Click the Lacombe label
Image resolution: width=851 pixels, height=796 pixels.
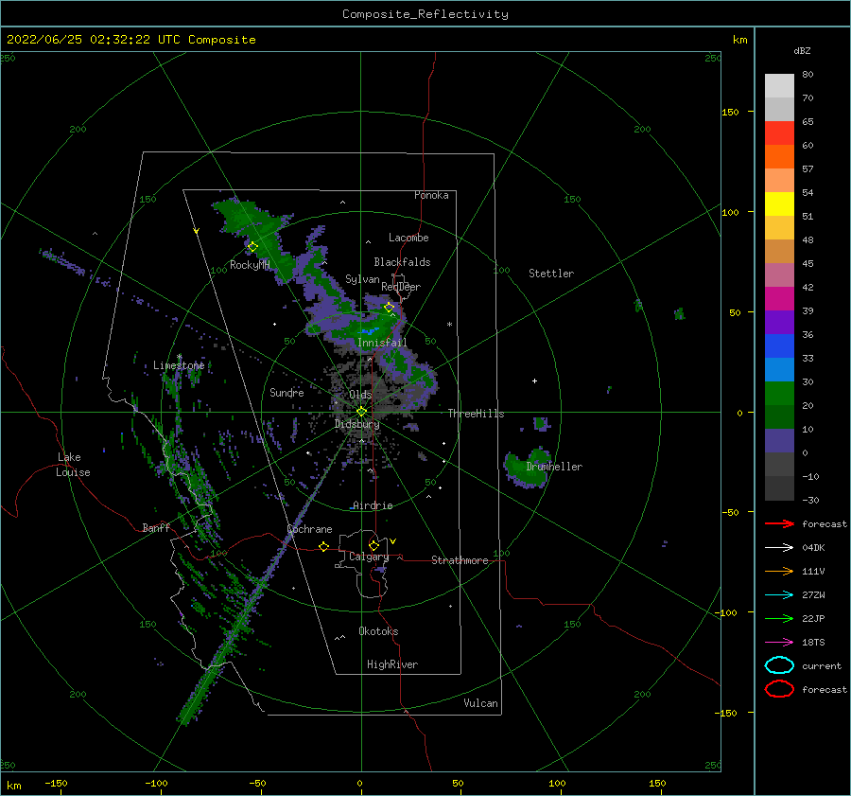click(408, 238)
